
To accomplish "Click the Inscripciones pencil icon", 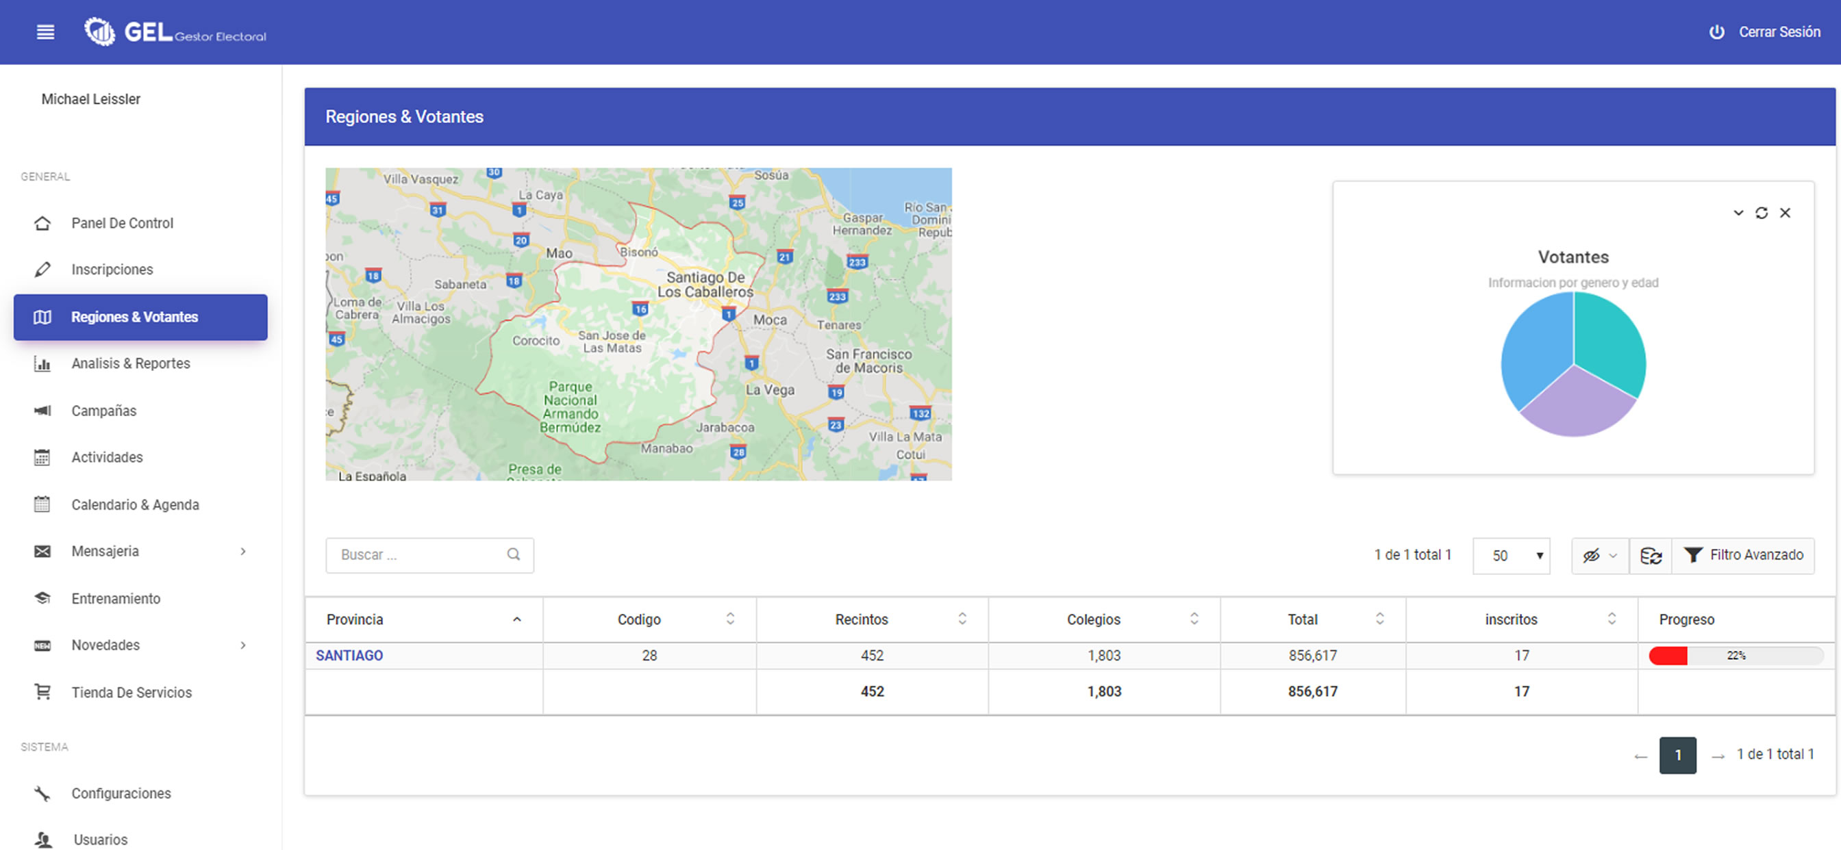I will [x=42, y=270].
